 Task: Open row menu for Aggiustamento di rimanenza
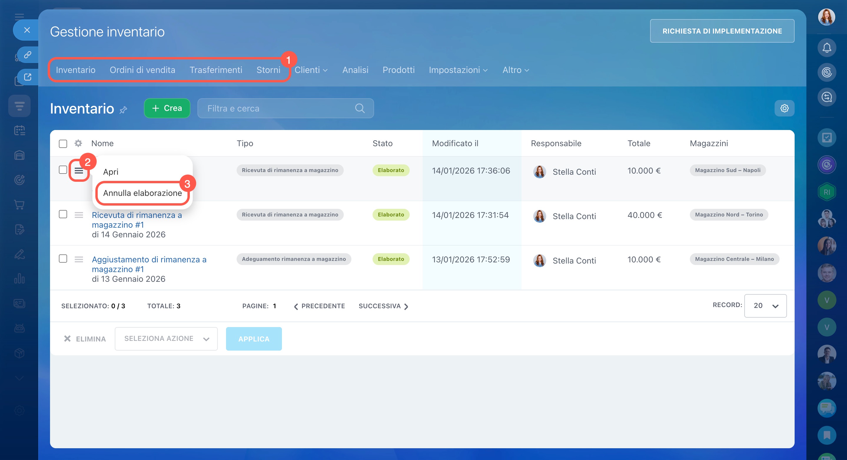coord(79,259)
